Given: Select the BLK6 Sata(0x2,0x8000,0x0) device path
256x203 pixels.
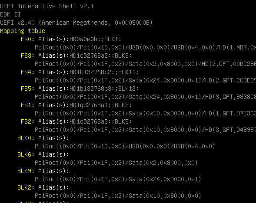Looking at the screenshot, I should [x=116, y=163].
